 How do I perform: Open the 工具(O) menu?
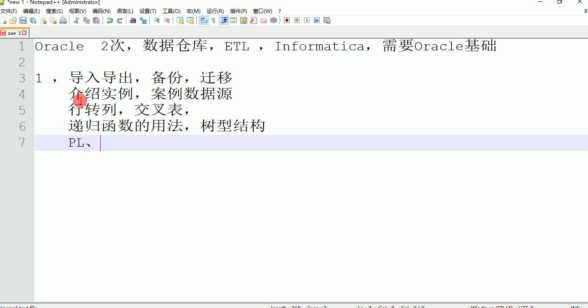pos(172,11)
